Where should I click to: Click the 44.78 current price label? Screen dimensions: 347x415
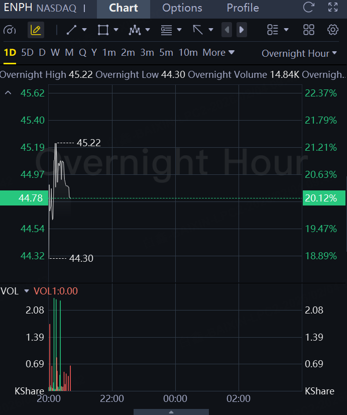[x=24, y=198]
